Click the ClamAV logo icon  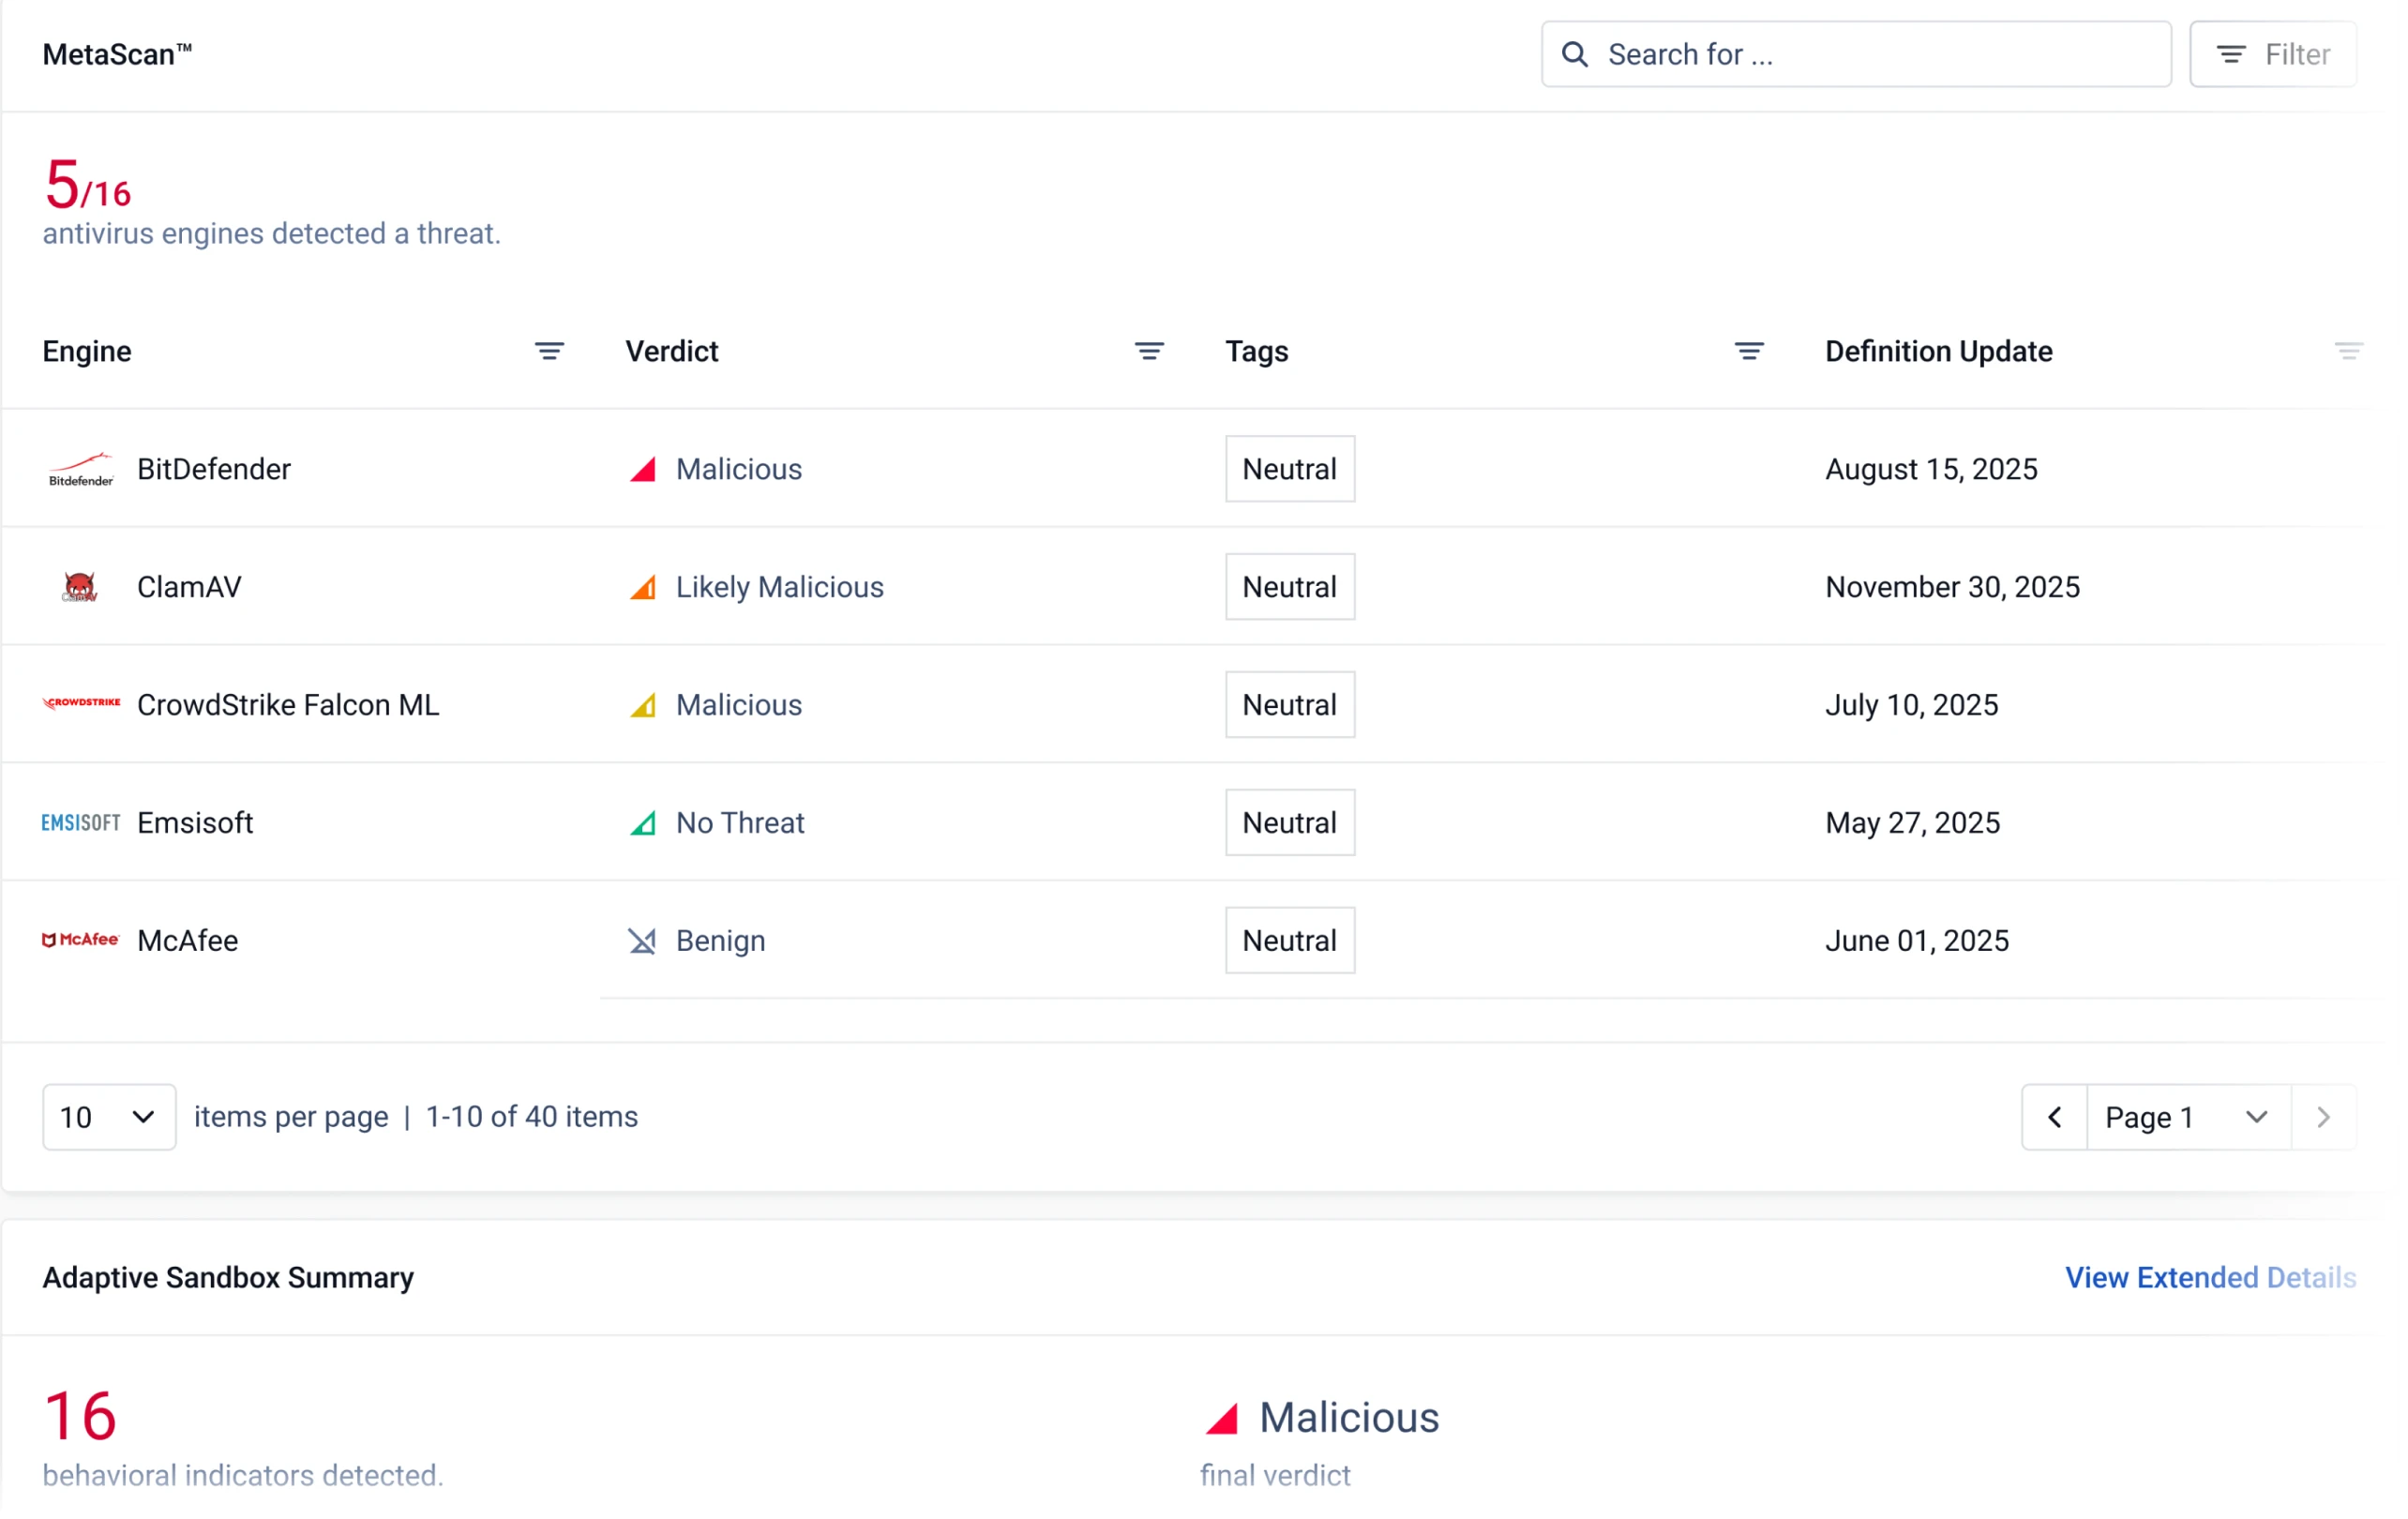80,587
